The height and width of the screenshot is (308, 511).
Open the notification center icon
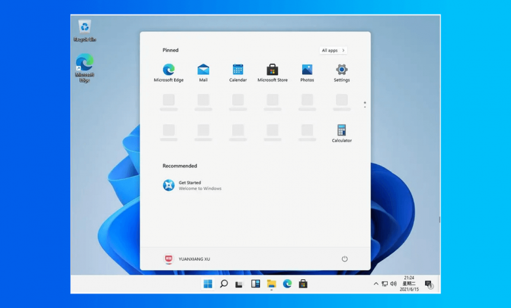tap(428, 284)
